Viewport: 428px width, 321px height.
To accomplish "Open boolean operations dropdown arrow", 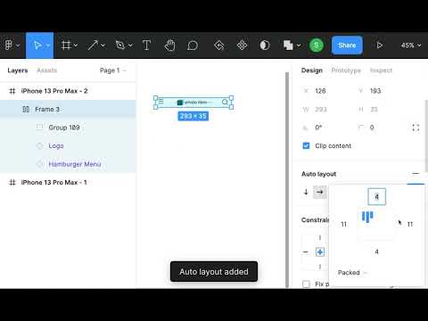I will point(299,45).
